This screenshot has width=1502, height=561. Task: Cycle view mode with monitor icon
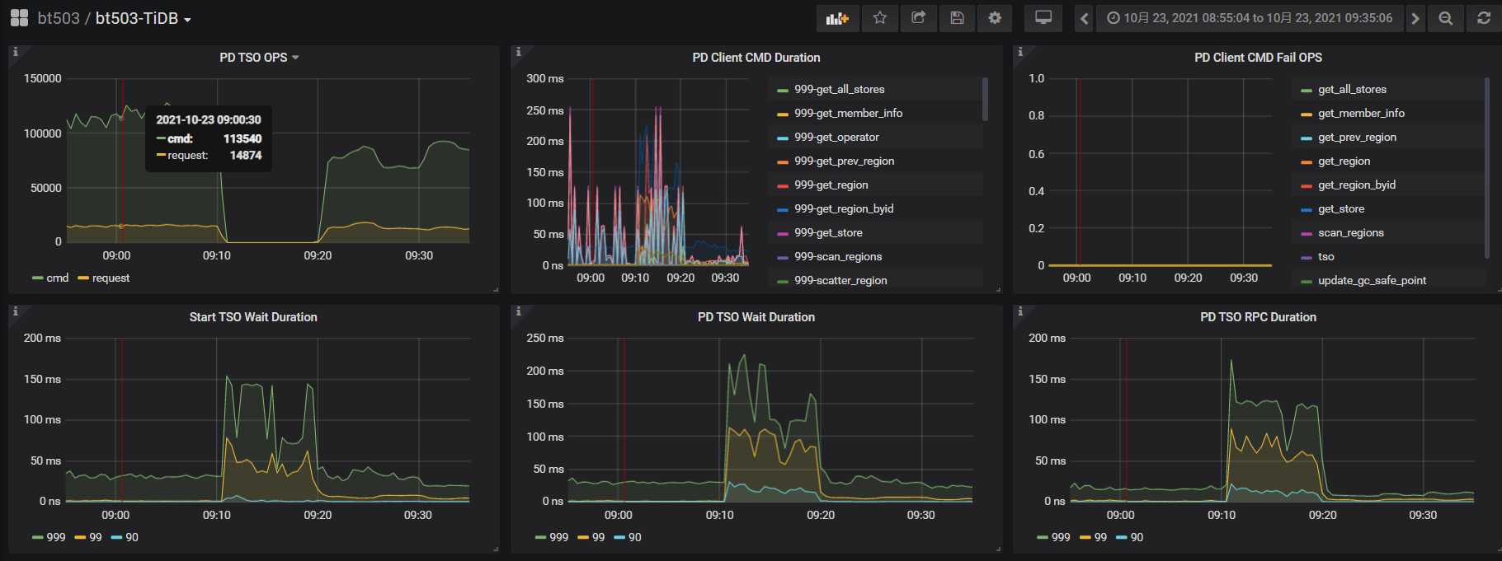(1043, 18)
